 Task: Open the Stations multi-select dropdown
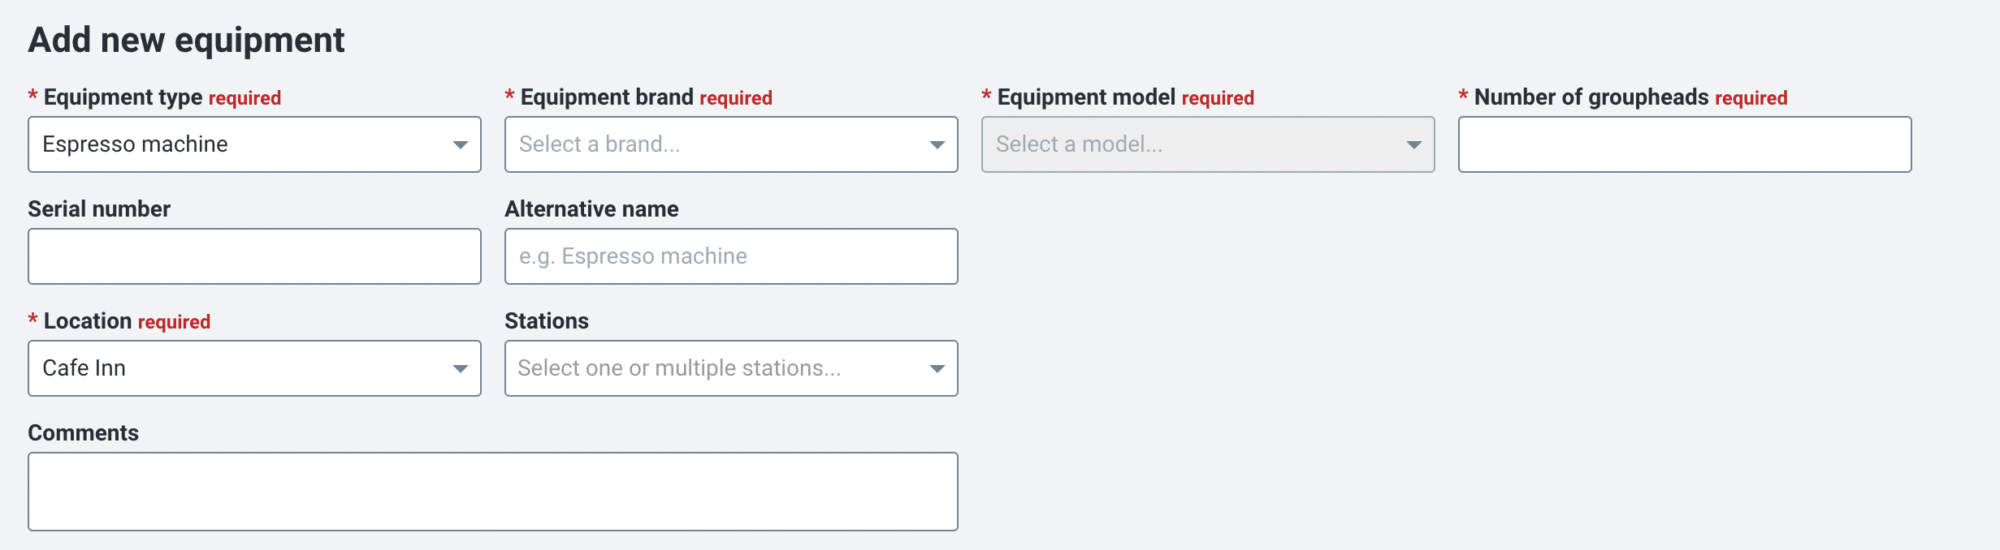click(x=731, y=368)
